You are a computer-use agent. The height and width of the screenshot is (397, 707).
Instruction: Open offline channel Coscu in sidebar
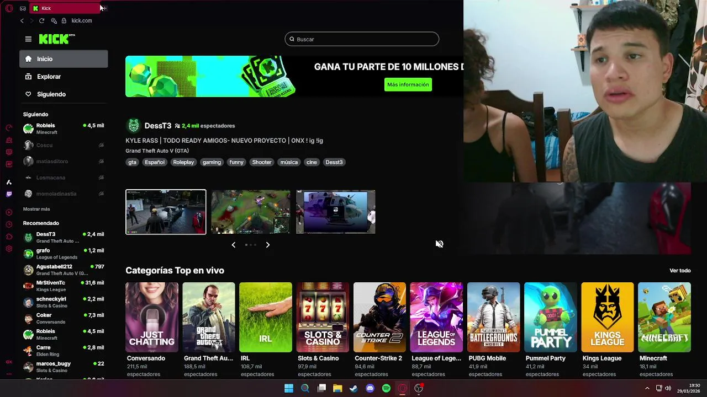pyautogui.click(x=64, y=145)
